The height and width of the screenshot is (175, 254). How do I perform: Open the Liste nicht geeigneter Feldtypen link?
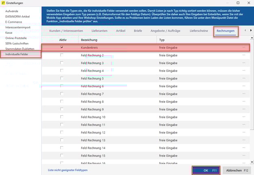[68, 170]
